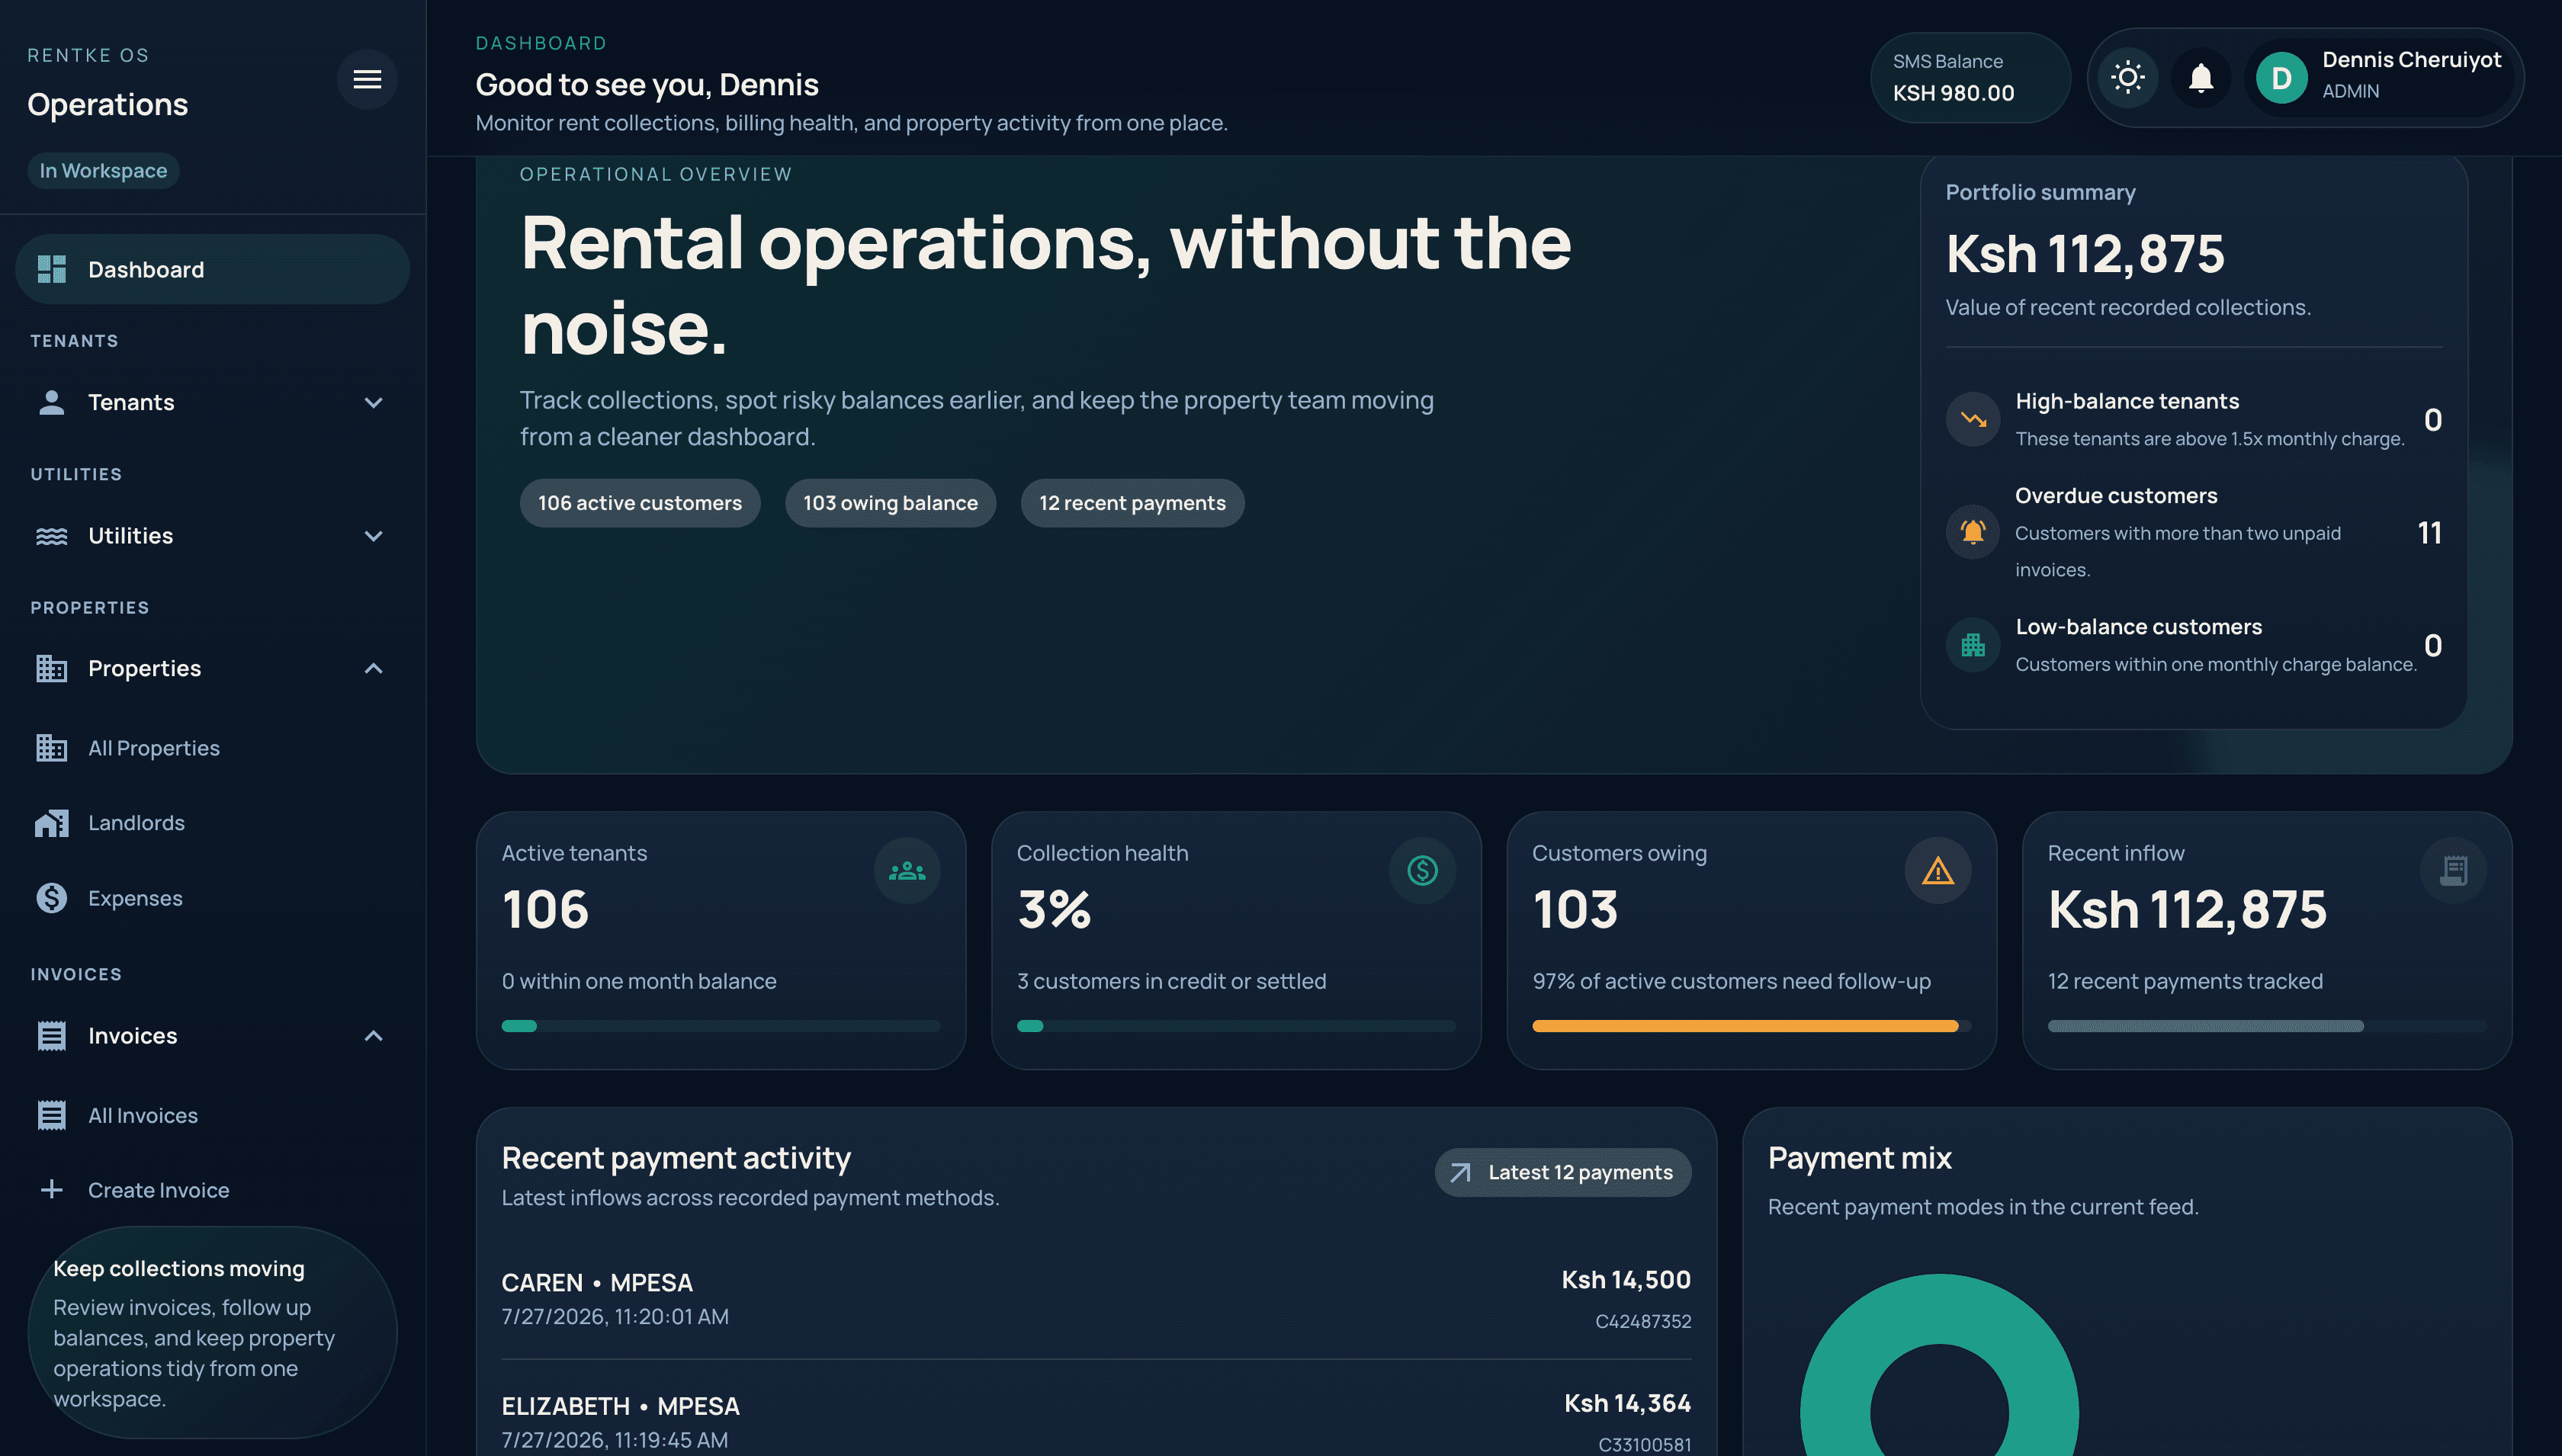Open Dennis Cheruiyot profile menu
This screenshot has width=2562, height=1456.
pyautogui.click(x=2380, y=77)
